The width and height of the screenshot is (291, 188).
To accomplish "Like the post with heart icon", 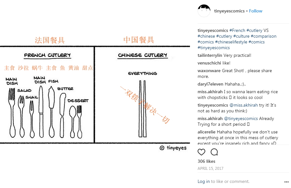I will pyautogui.click(x=201, y=152).
